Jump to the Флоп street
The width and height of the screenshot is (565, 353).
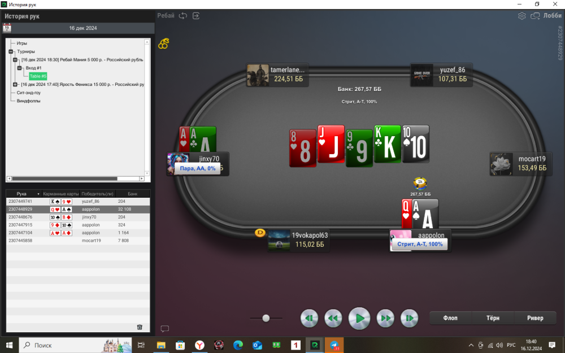[x=450, y=318]
